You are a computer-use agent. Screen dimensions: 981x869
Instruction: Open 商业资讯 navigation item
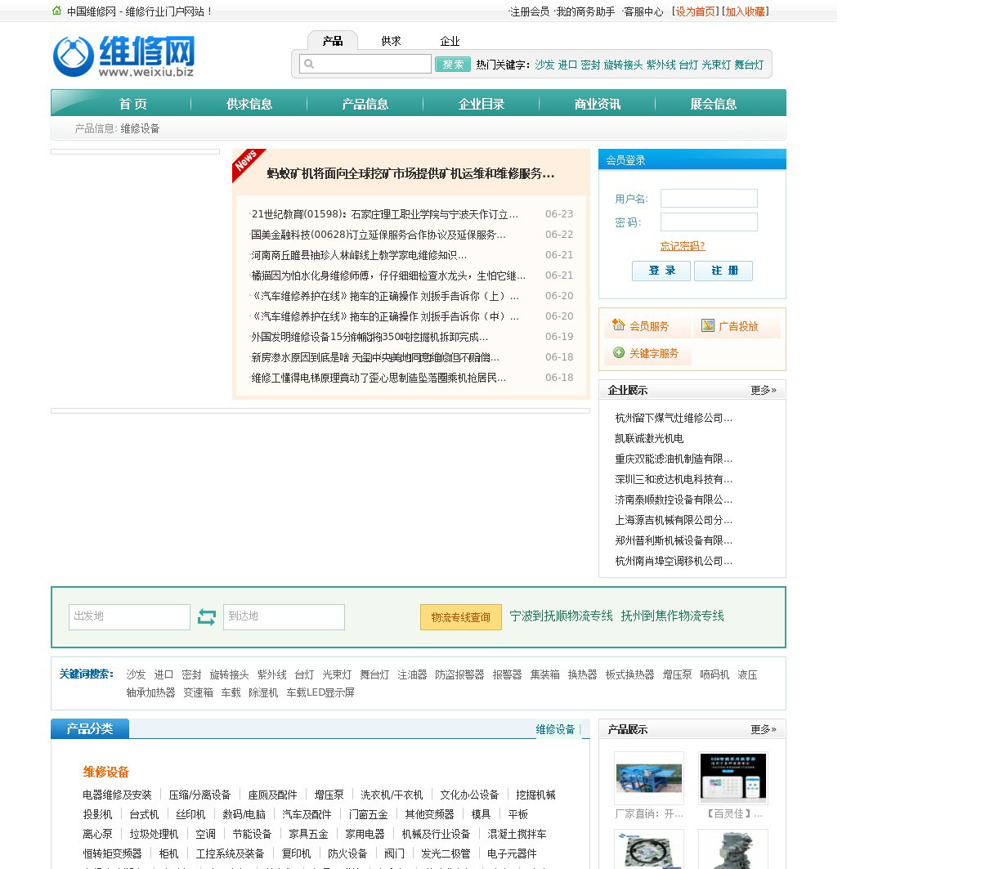pyautogui.click(x=598, y=104)
